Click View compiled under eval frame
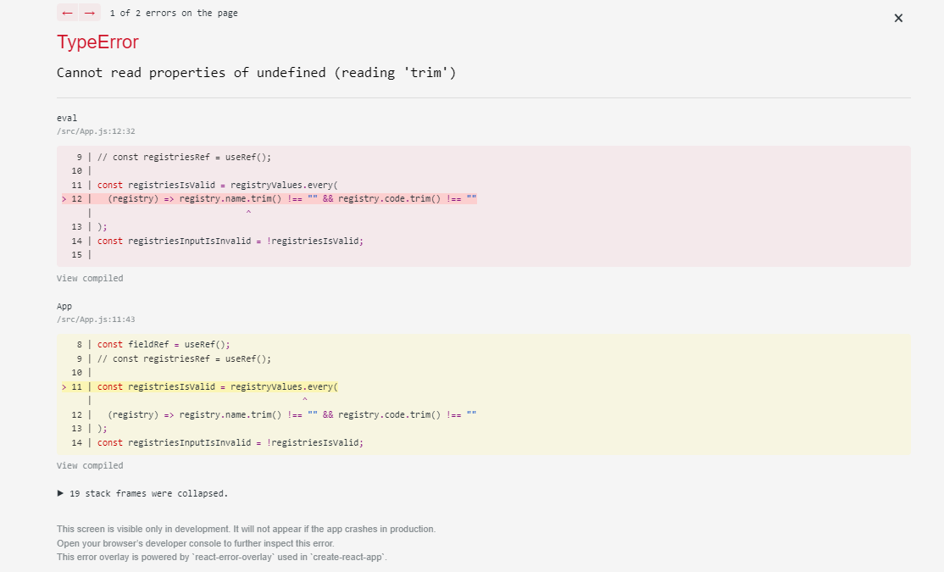The height and width of the screenshot is (572, 944). [90, 278]
